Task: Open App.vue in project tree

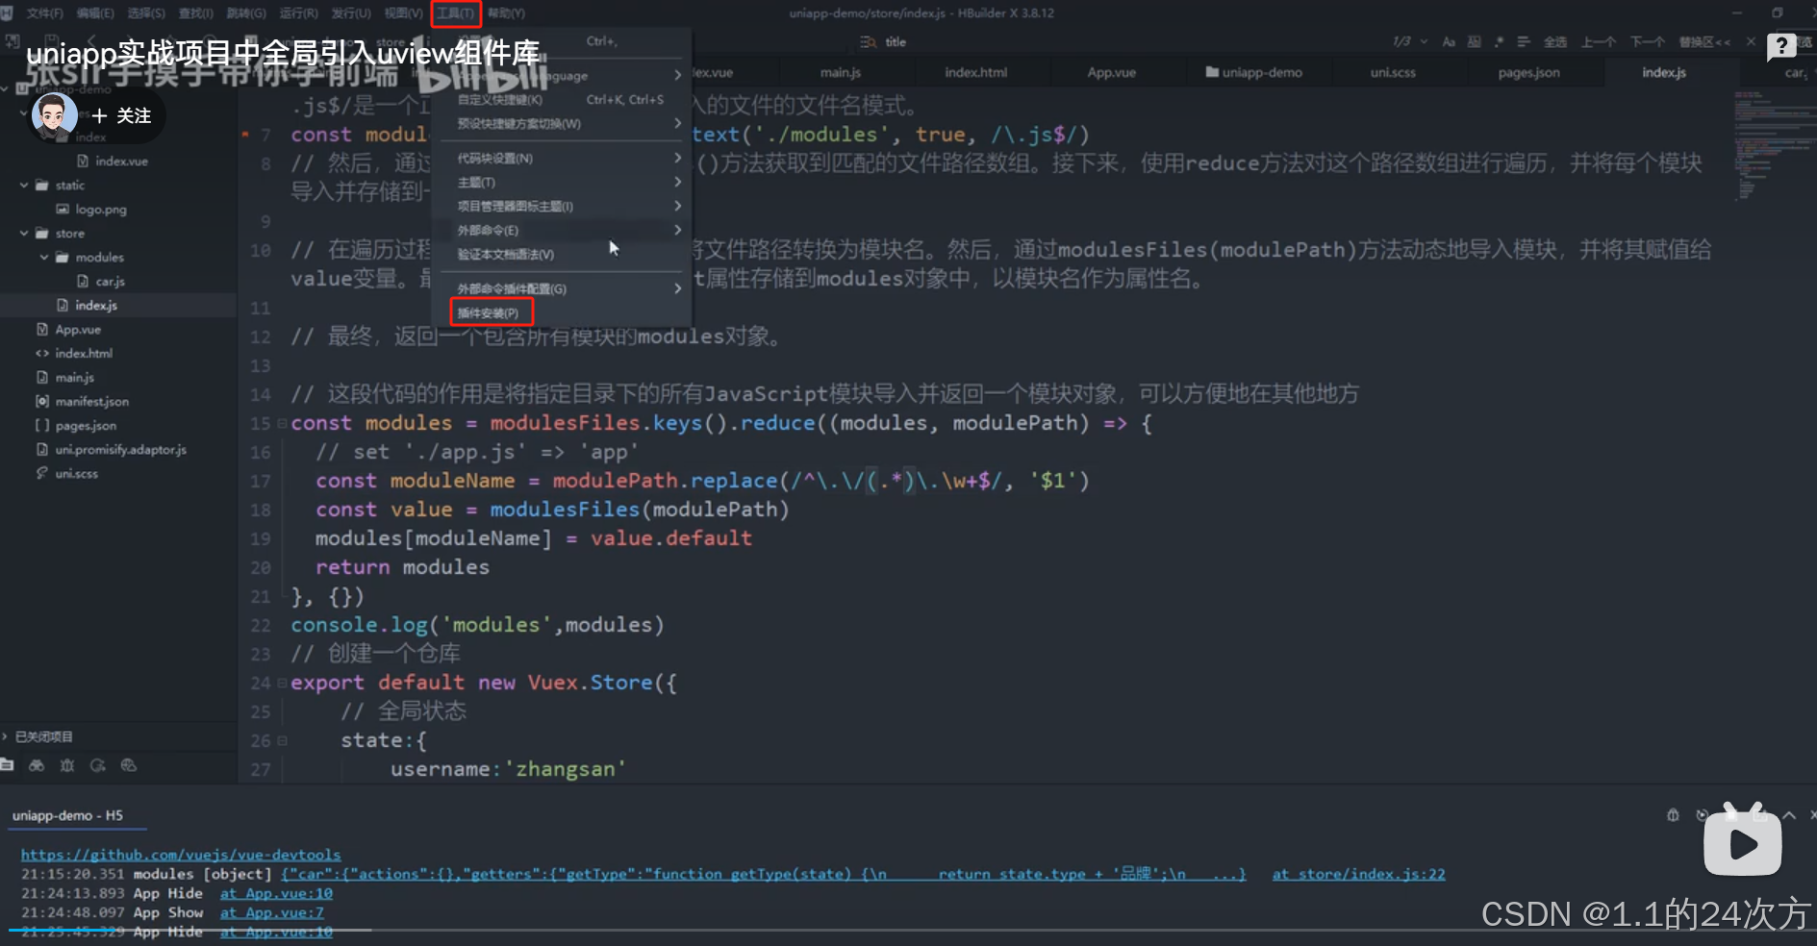Action: pos(78,329)
